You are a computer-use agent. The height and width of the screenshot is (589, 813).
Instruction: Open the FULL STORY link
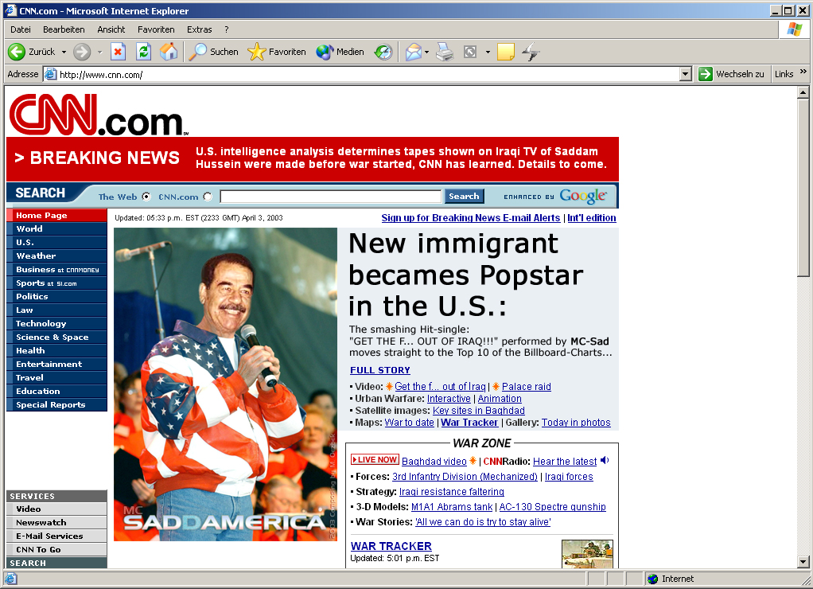click(x=380, y=370)
